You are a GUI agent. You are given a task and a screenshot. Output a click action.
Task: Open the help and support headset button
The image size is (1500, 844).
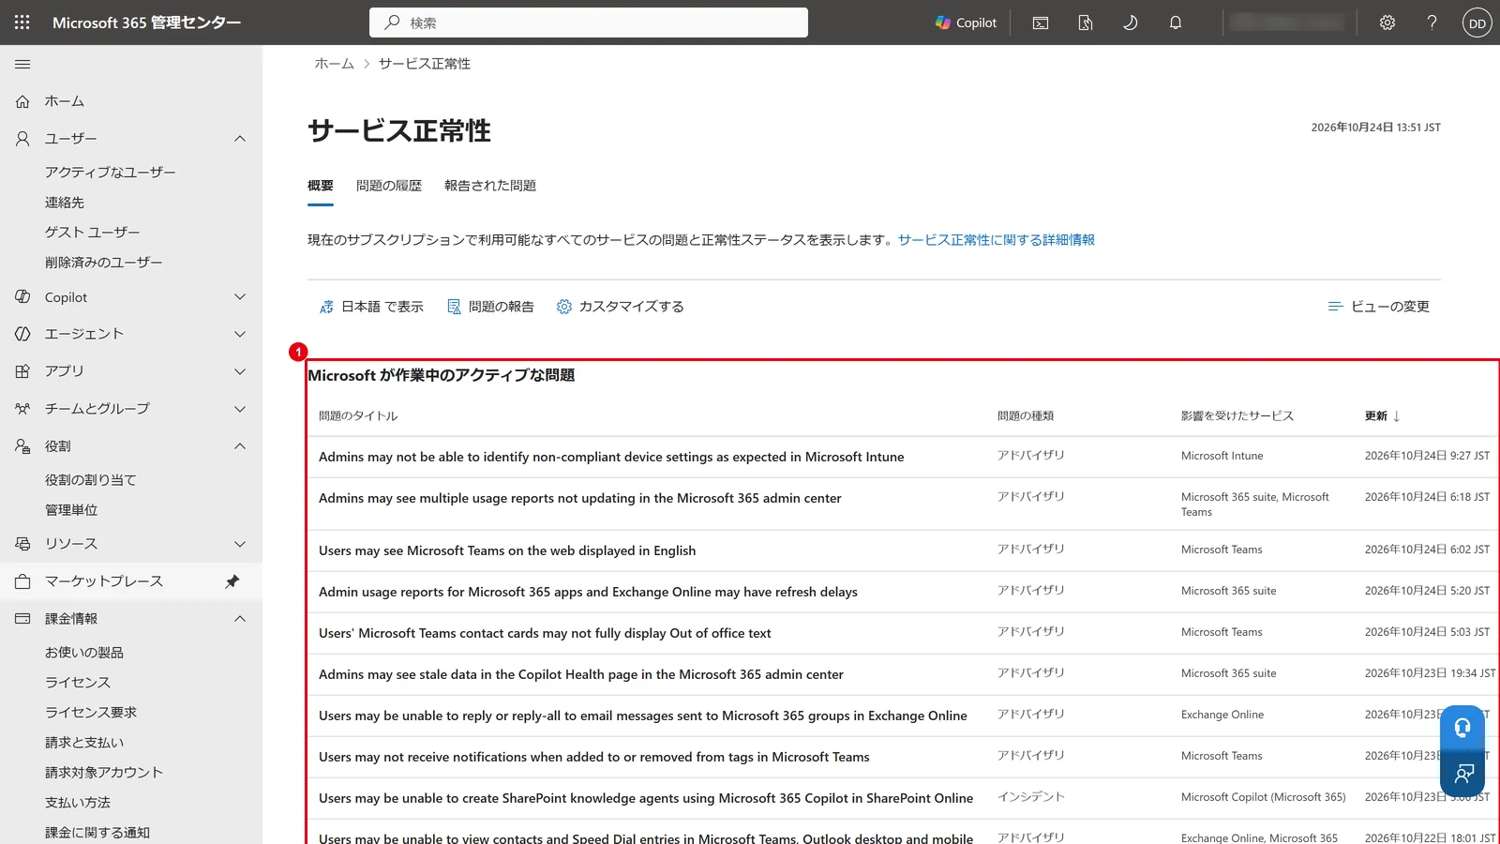1462,728
